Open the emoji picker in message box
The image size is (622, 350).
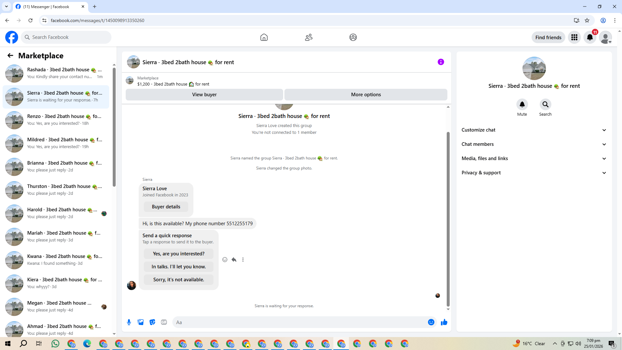[x=431, y=322]
